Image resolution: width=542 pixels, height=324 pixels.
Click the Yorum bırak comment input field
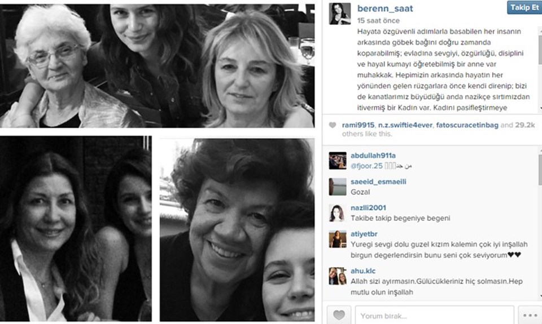pyautogui.click(x=435, y=316)
